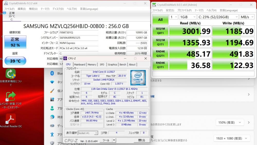Select the personalization brush icon in Settings
The image size is (257, 145).
(52, 91)
